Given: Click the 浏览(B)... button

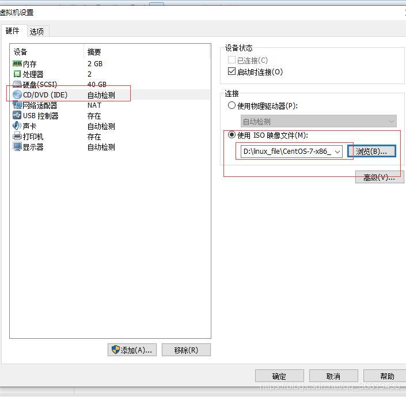Looking at the screenshot, I should pyautogui.click(x=371, y=152).
